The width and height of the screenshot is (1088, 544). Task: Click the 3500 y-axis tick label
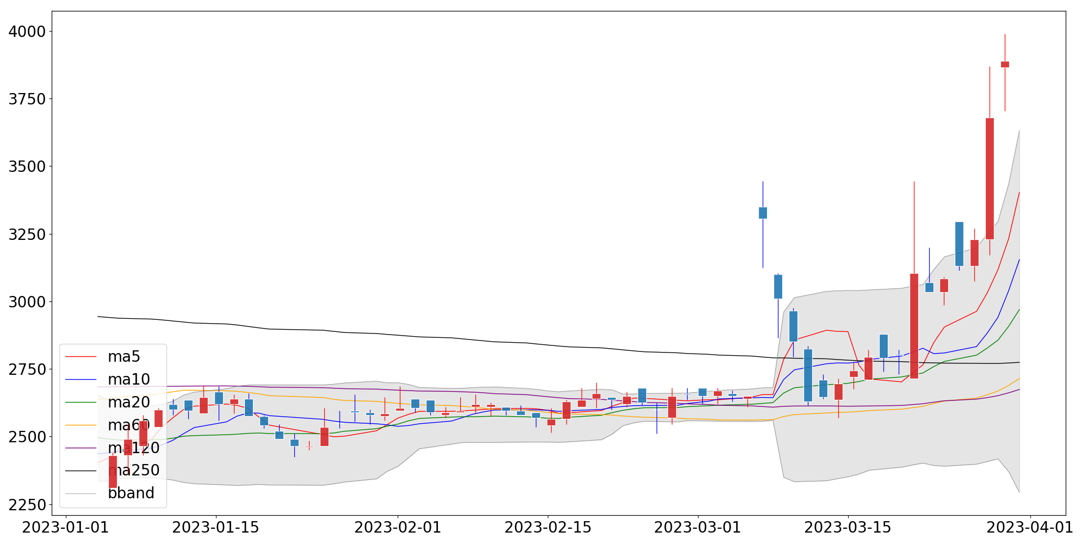[27, 166]
